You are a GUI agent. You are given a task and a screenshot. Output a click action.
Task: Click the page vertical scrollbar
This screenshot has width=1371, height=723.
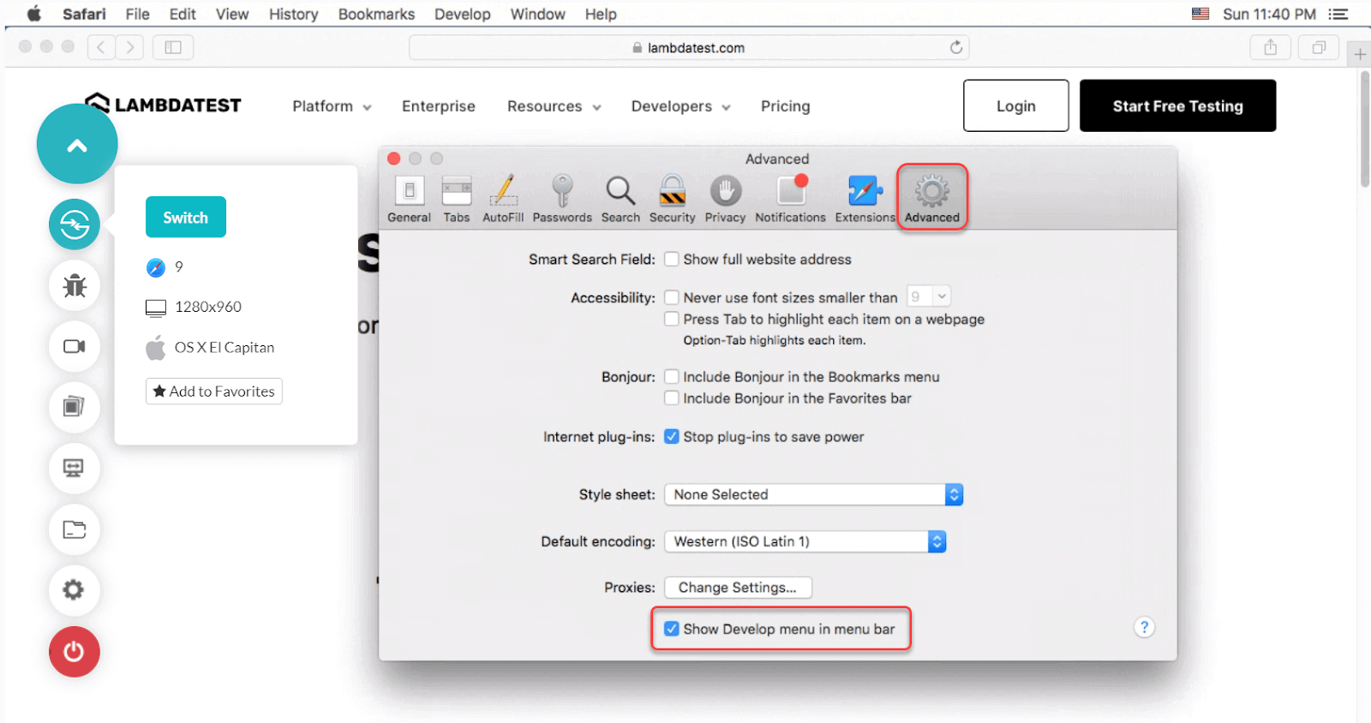[1364, 128]
